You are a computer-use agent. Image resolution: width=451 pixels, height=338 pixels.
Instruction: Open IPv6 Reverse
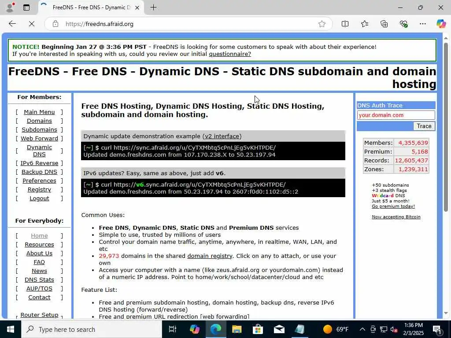coord(39,163)
